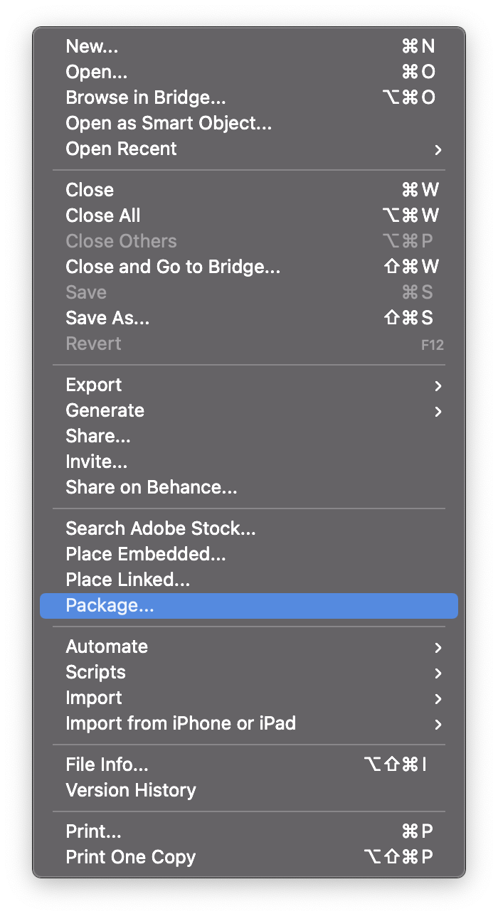Click Search Adobe Stock...
The height and width of the screenshot is (916, 498).
click(161, 528)
